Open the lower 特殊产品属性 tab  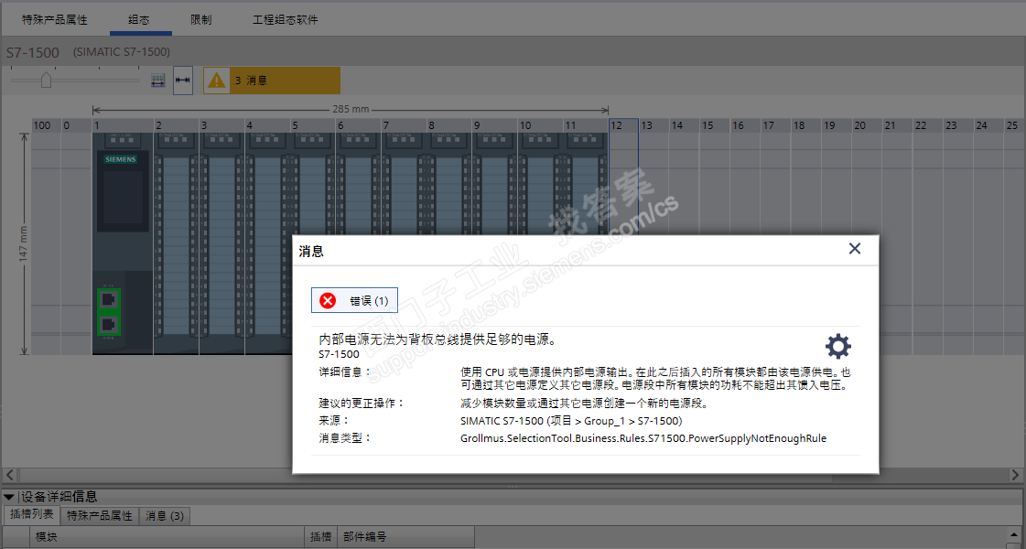[x=100, y=516]
